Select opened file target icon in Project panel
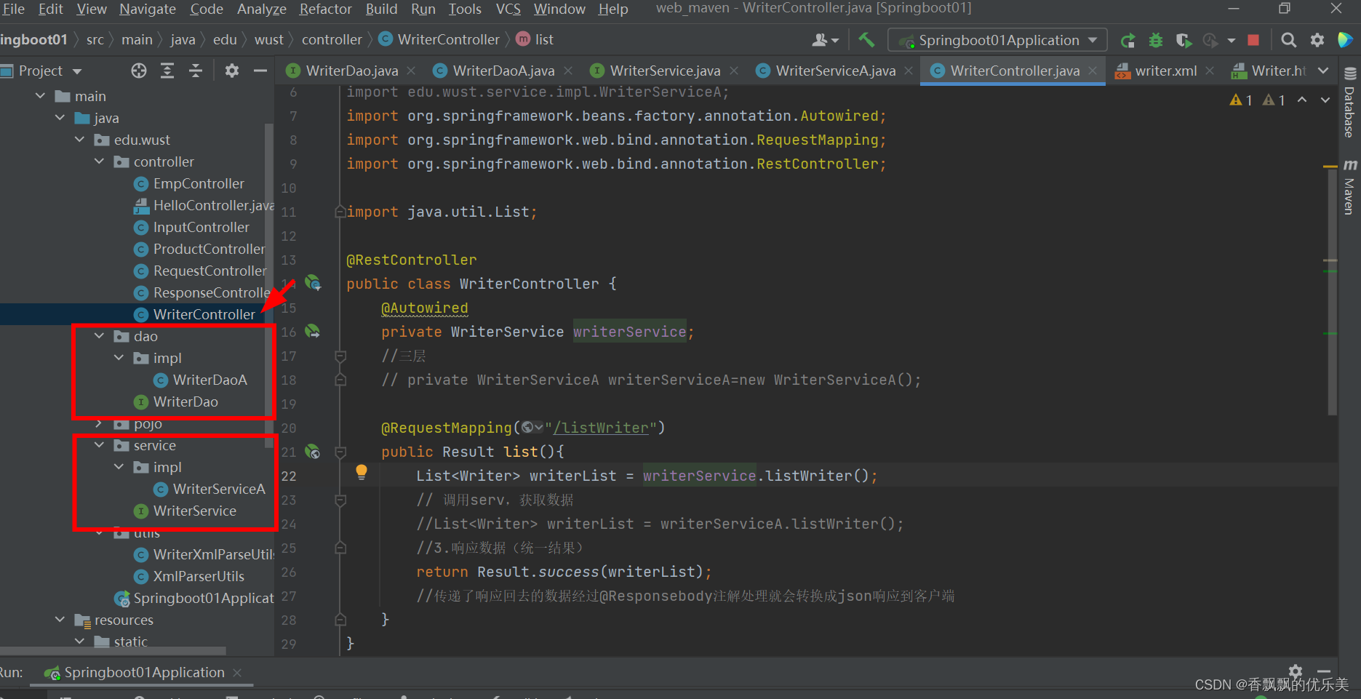 coord(138,71)
